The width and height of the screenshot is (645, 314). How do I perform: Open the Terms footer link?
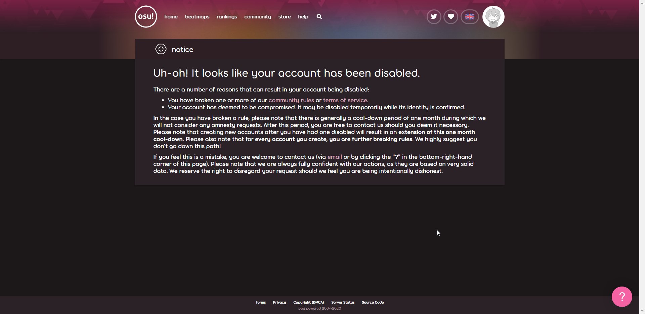[260, 302]
